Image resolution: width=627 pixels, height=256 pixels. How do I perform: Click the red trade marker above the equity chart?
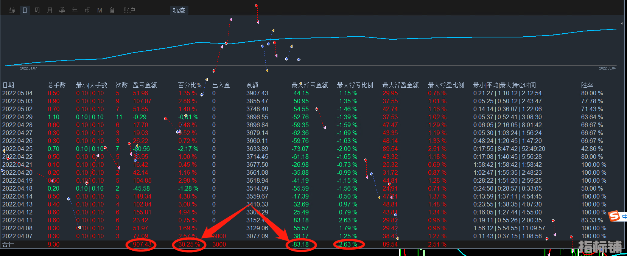coord(256,6)
